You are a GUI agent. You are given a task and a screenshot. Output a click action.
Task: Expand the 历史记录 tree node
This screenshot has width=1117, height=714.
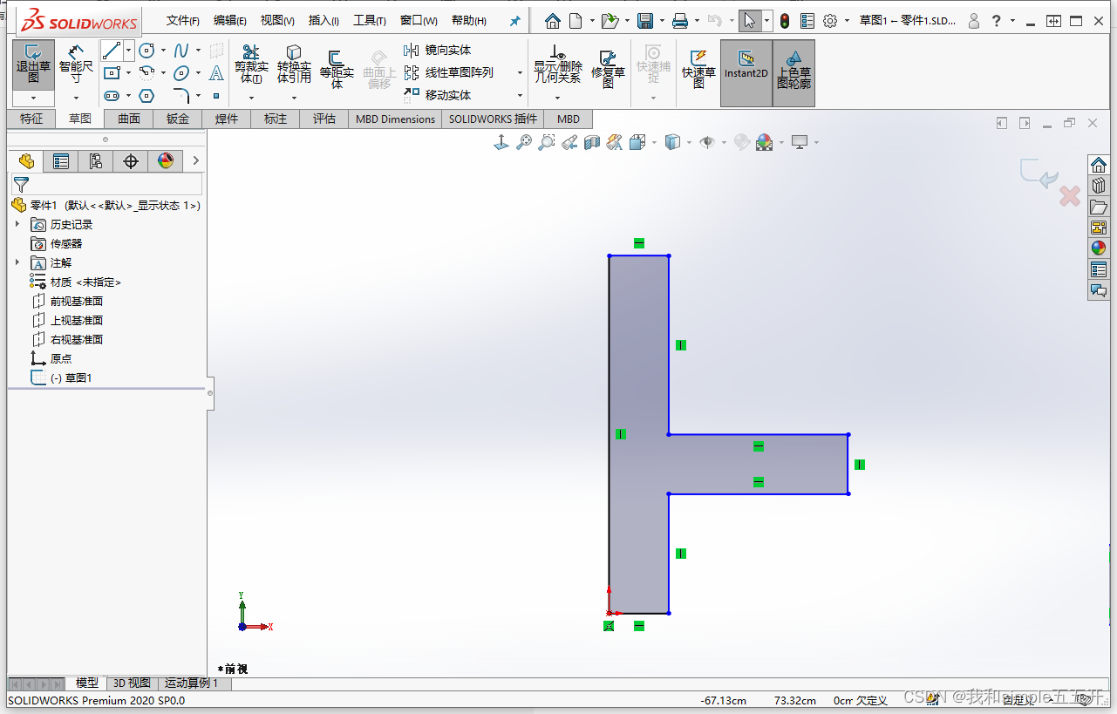click(17, 224)
